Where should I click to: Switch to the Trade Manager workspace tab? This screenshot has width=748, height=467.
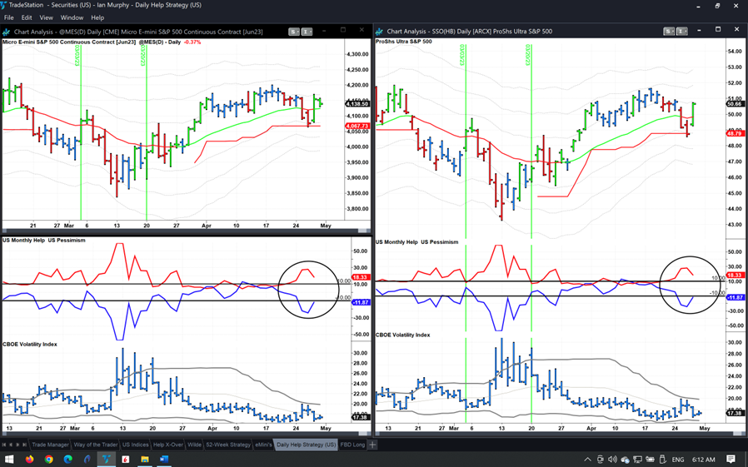(x=50, y=445)
